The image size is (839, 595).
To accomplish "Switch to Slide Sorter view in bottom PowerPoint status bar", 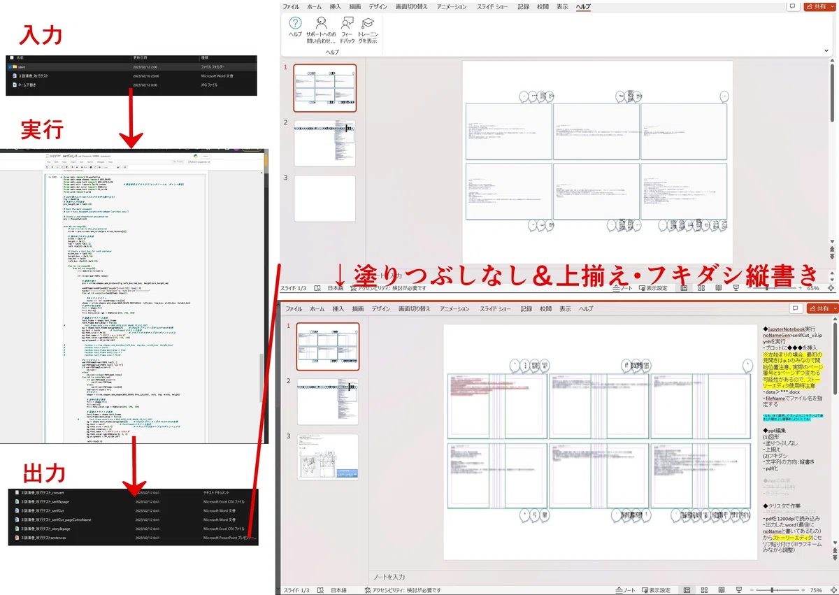I will tap(703, 590).
